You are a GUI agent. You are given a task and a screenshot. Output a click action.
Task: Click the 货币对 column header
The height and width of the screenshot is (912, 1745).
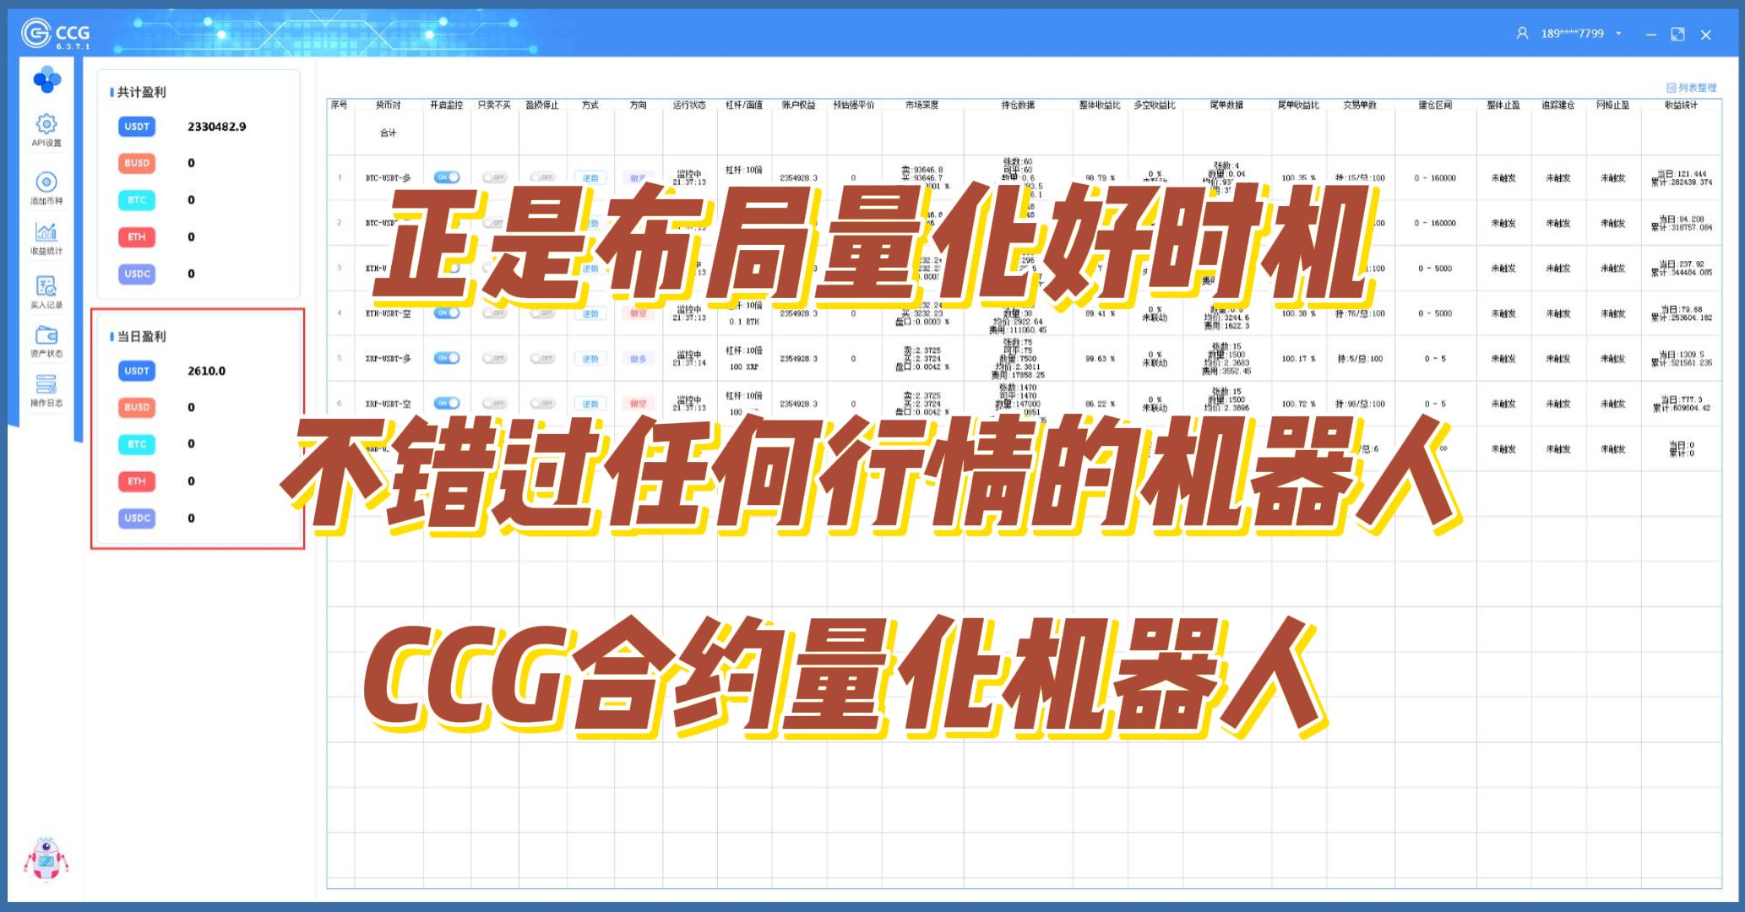(x=388, y=105)
